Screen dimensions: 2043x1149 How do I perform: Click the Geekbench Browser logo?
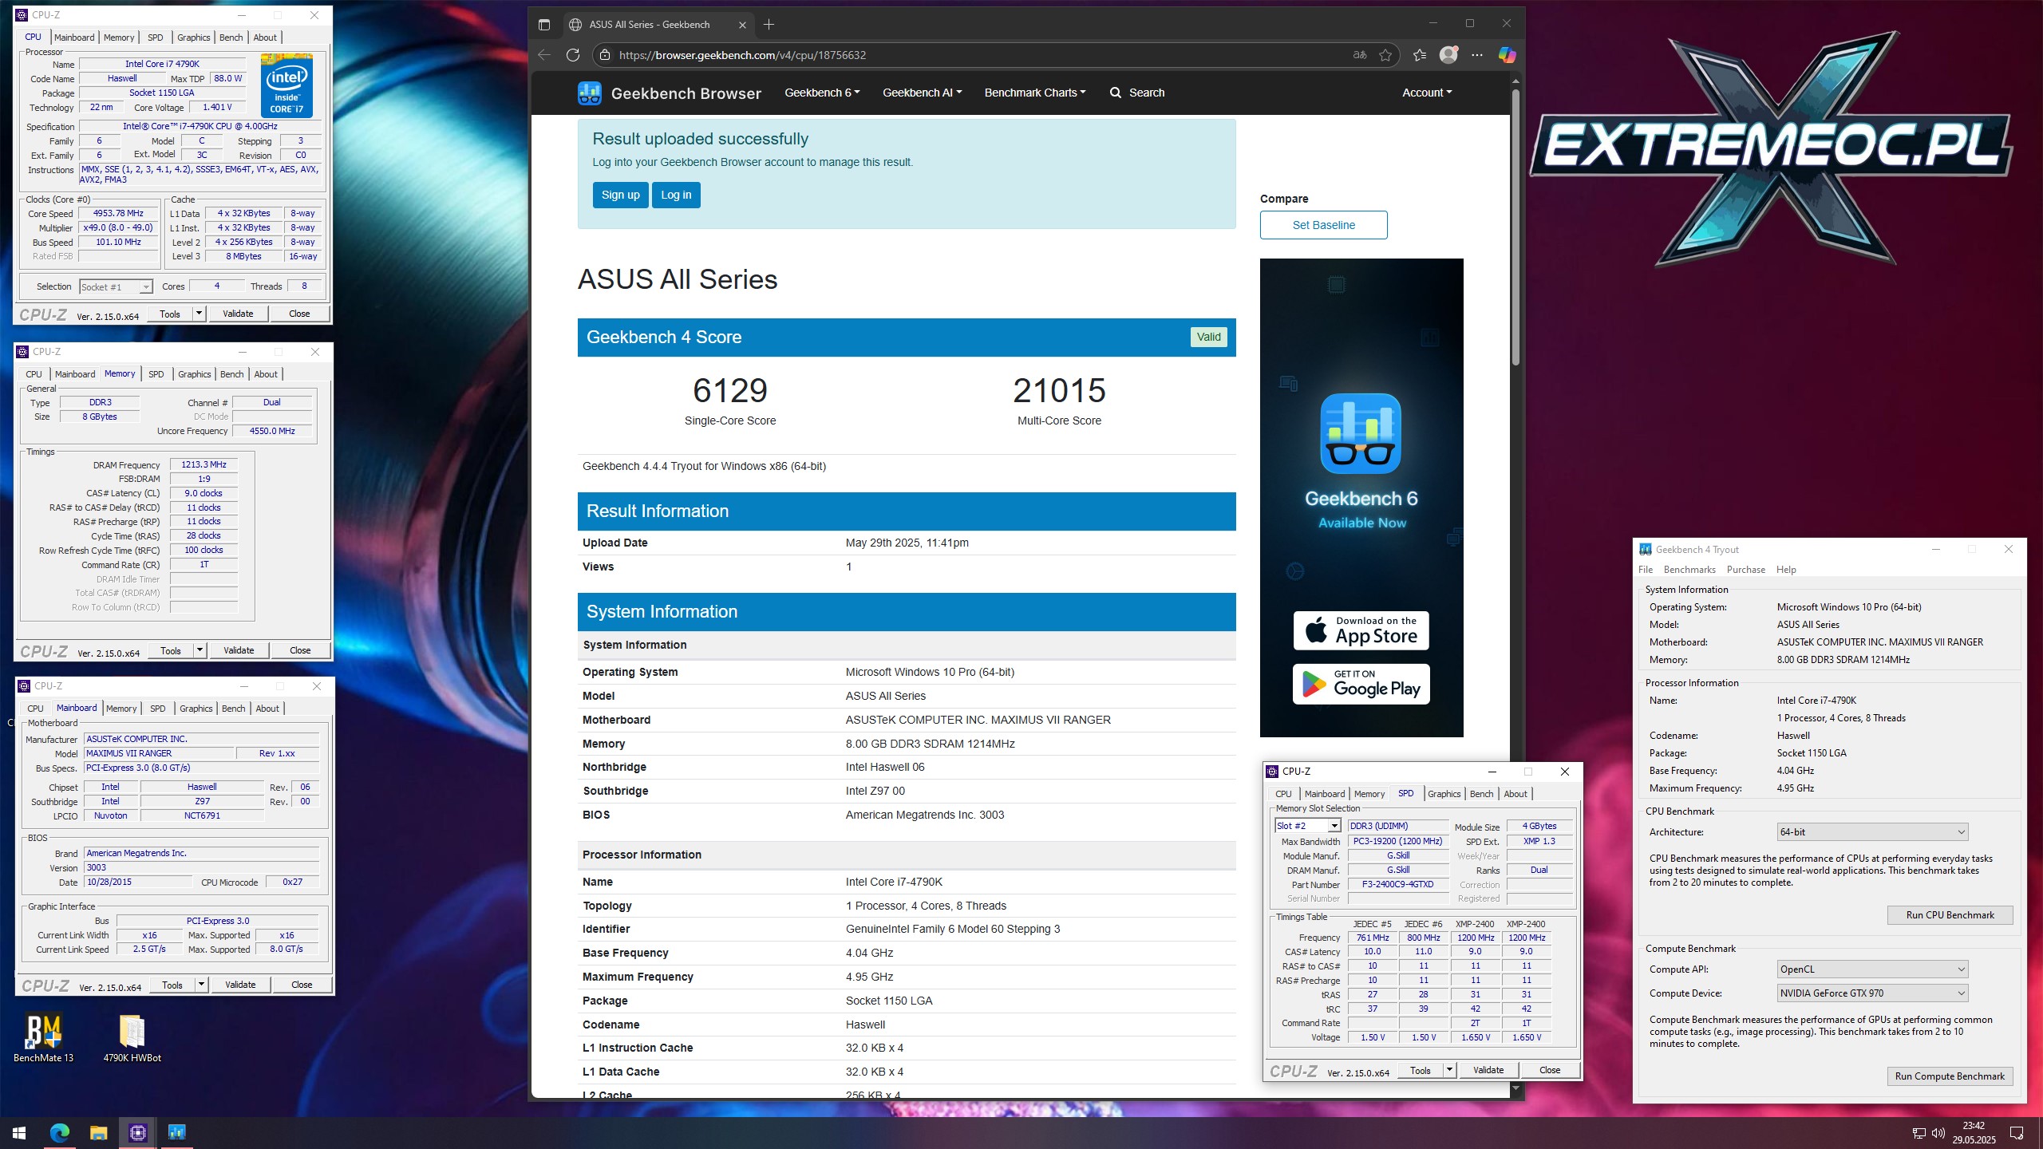point(669,93)
